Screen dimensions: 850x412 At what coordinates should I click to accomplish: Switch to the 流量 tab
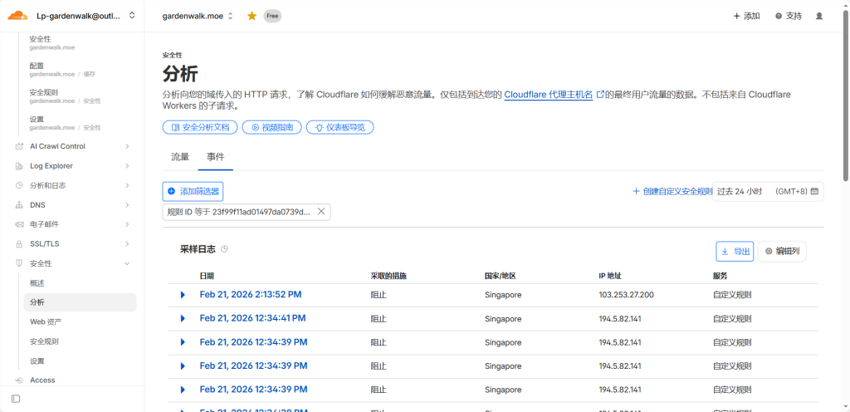[x=180, y=157]
